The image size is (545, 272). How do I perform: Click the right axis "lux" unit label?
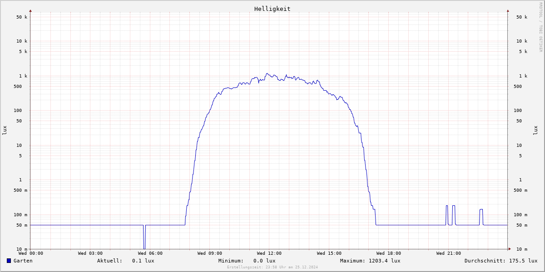(536, 130)
